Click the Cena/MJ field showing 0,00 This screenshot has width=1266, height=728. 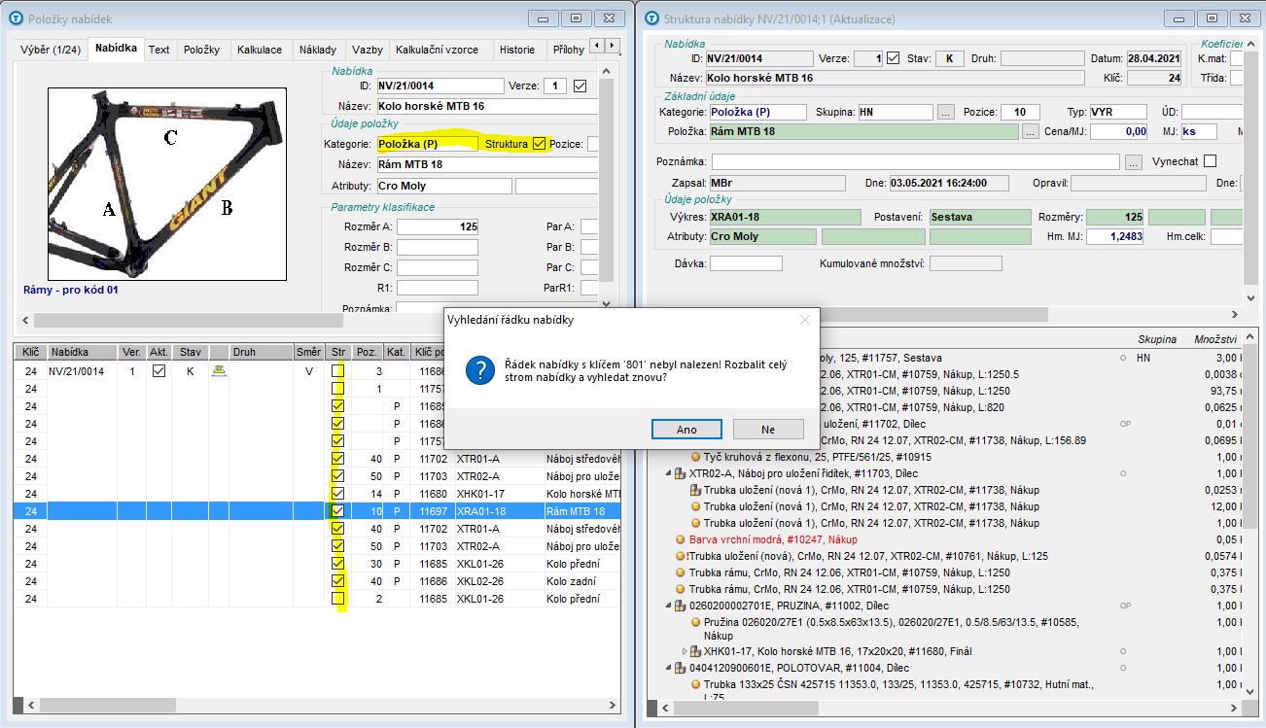[x=1118, y=131]
